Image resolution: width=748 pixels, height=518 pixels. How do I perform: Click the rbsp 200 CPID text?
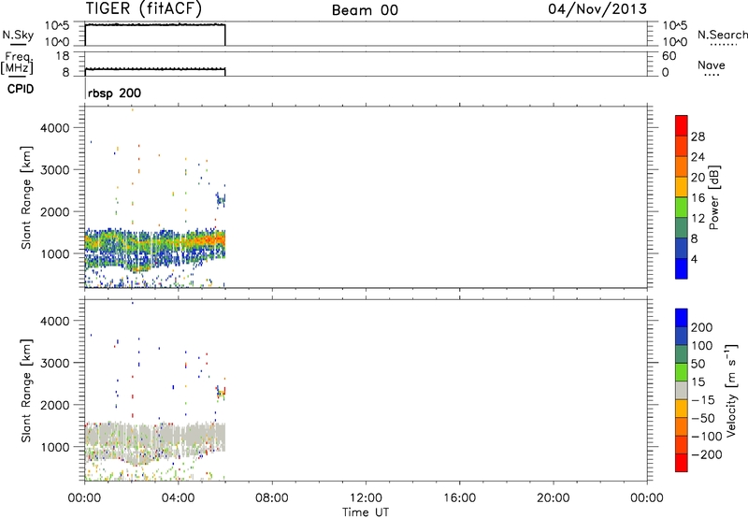pos(114,93)
